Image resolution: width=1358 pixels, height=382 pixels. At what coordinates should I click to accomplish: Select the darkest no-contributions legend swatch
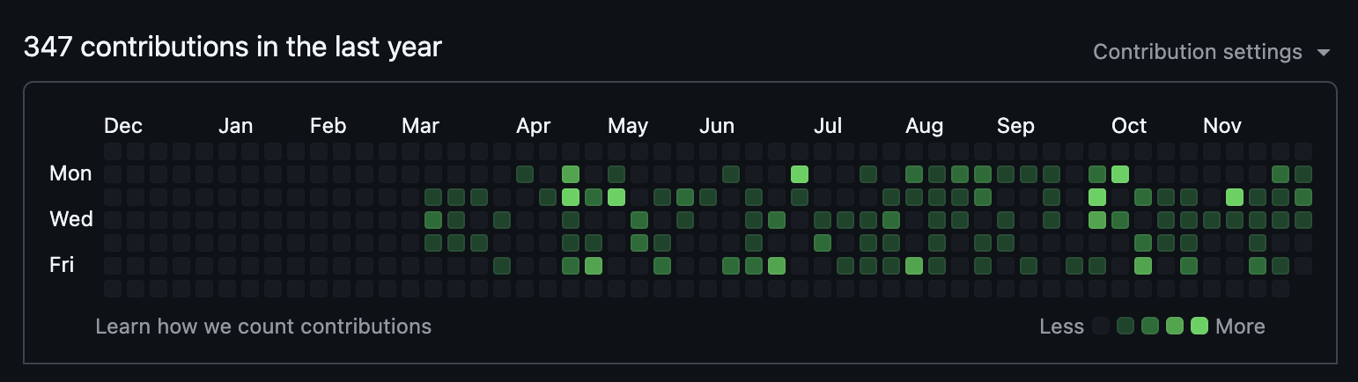(1100, 327)
